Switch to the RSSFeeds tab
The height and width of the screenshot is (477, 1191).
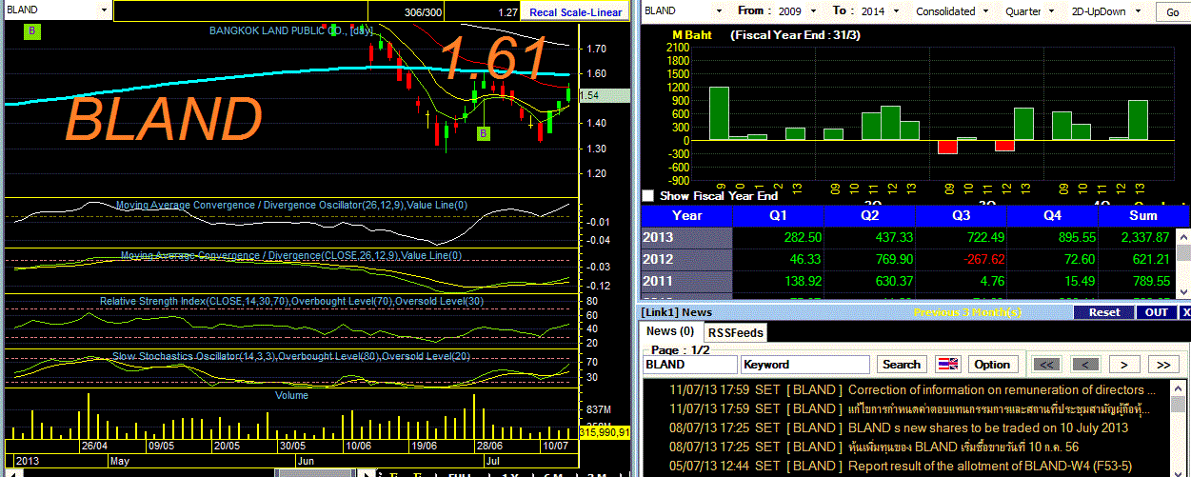(735, 332)
